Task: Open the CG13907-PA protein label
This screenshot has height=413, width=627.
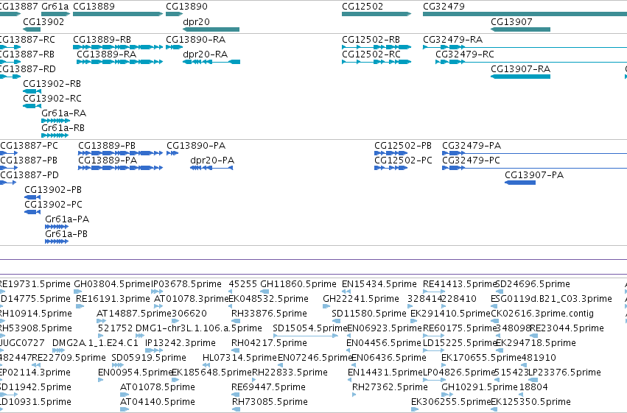Action: pos(534,175)
